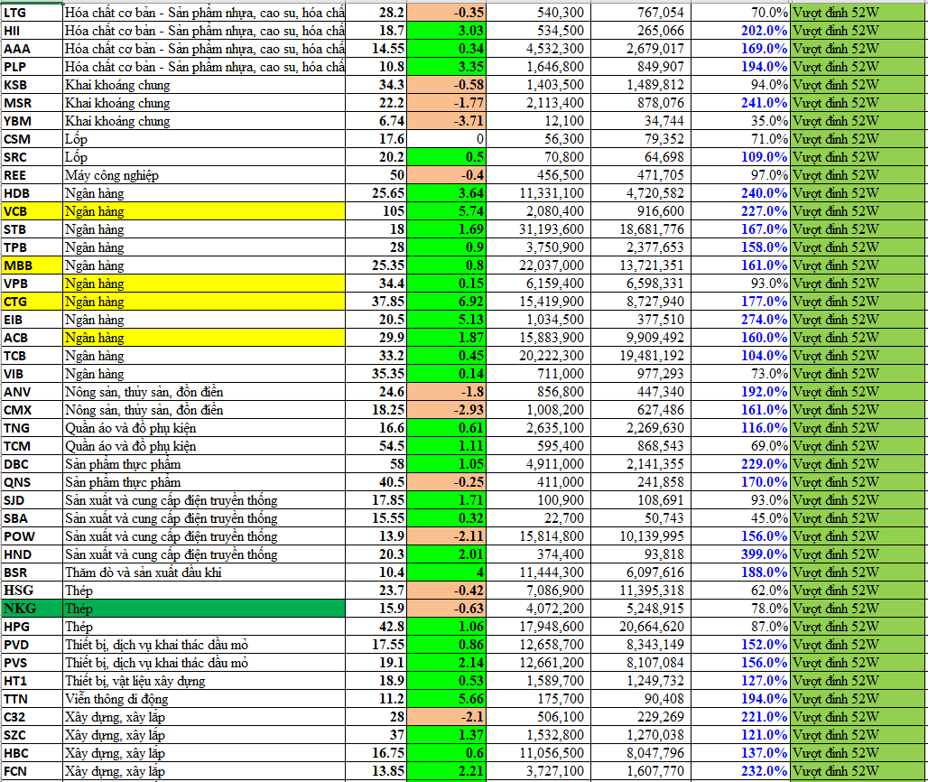Click HPG's closing price 42.8
This screenshot has height=782, width=928.
coord(376,627)
